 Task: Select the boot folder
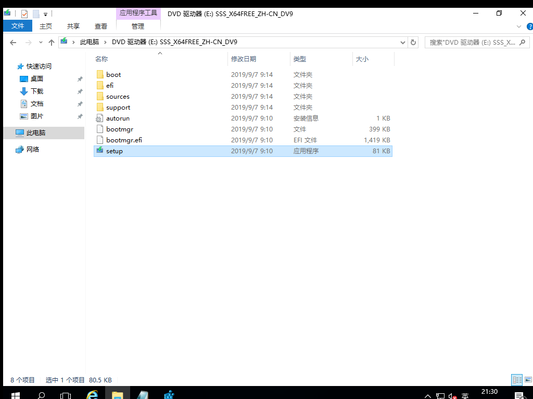[x=243, y=75]
